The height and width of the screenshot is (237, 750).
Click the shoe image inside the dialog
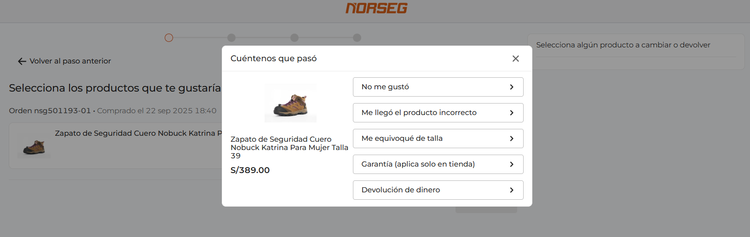pos(290,104)
